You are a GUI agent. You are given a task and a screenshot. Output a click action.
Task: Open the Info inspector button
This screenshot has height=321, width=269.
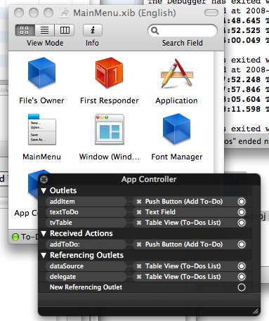click(93, 30)
